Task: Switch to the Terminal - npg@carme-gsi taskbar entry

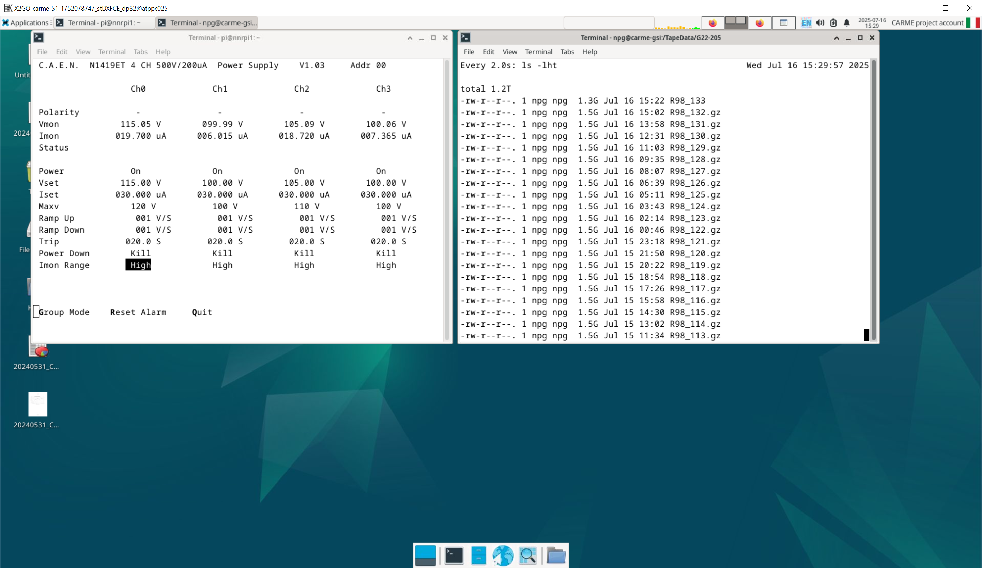Action: [x=207, y=22]
